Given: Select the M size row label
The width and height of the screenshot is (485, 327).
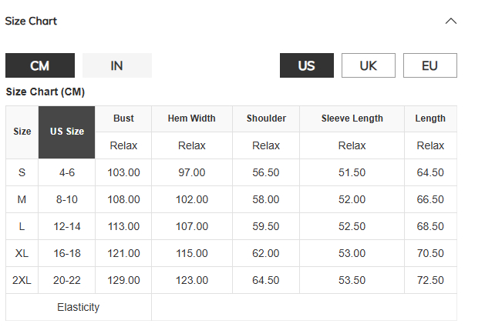Looking at the screenshot, I should (x=22, y=199).
